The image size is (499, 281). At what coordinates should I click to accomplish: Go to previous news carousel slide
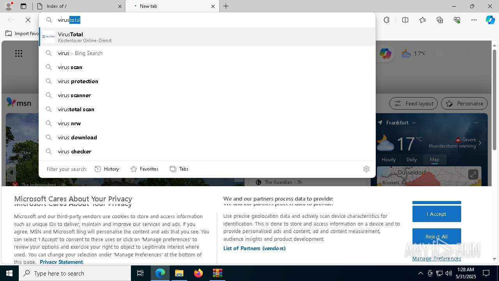(x=11, y=173)
